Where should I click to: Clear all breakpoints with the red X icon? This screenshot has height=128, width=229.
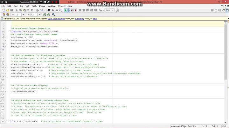tap(76, 10)
